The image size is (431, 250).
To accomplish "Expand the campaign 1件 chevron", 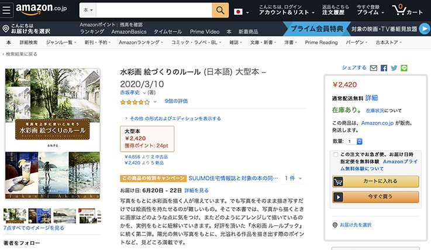I will tap(300, 179).
